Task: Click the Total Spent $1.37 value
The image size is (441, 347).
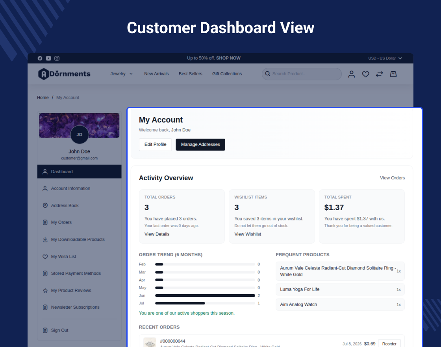Action: [334, 207]
